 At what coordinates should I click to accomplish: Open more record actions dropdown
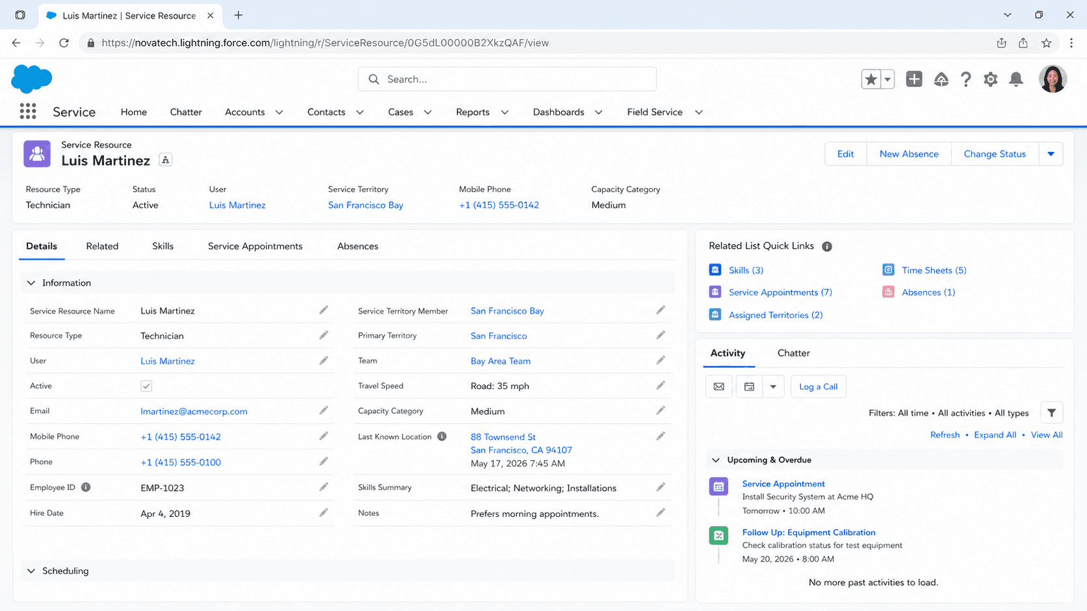[1051, 154]
